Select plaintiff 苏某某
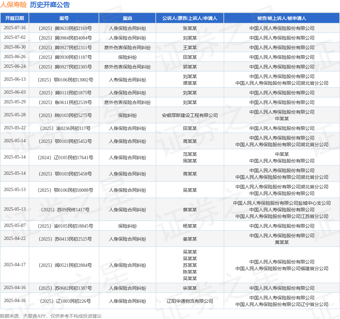The height and width of the screenshot is (319, 340). (190, 265)
